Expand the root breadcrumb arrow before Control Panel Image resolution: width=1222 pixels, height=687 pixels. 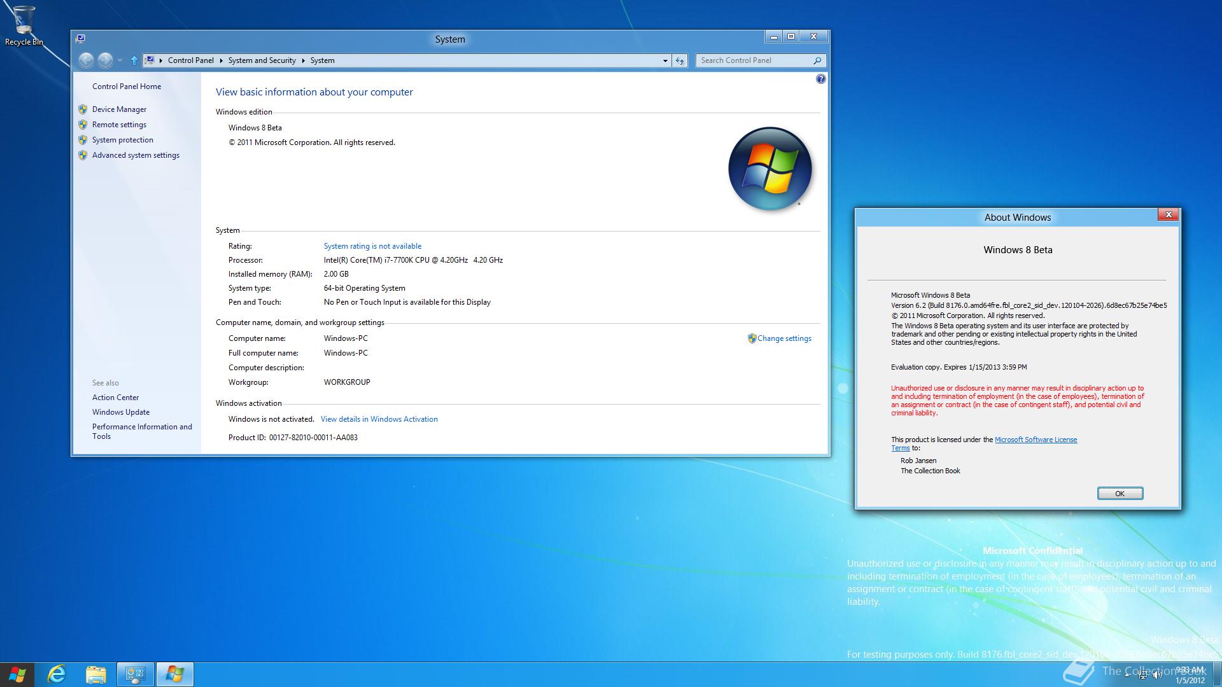click(161, 60)
